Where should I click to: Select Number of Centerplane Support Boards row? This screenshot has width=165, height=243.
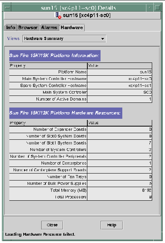(x=81, y=170)
